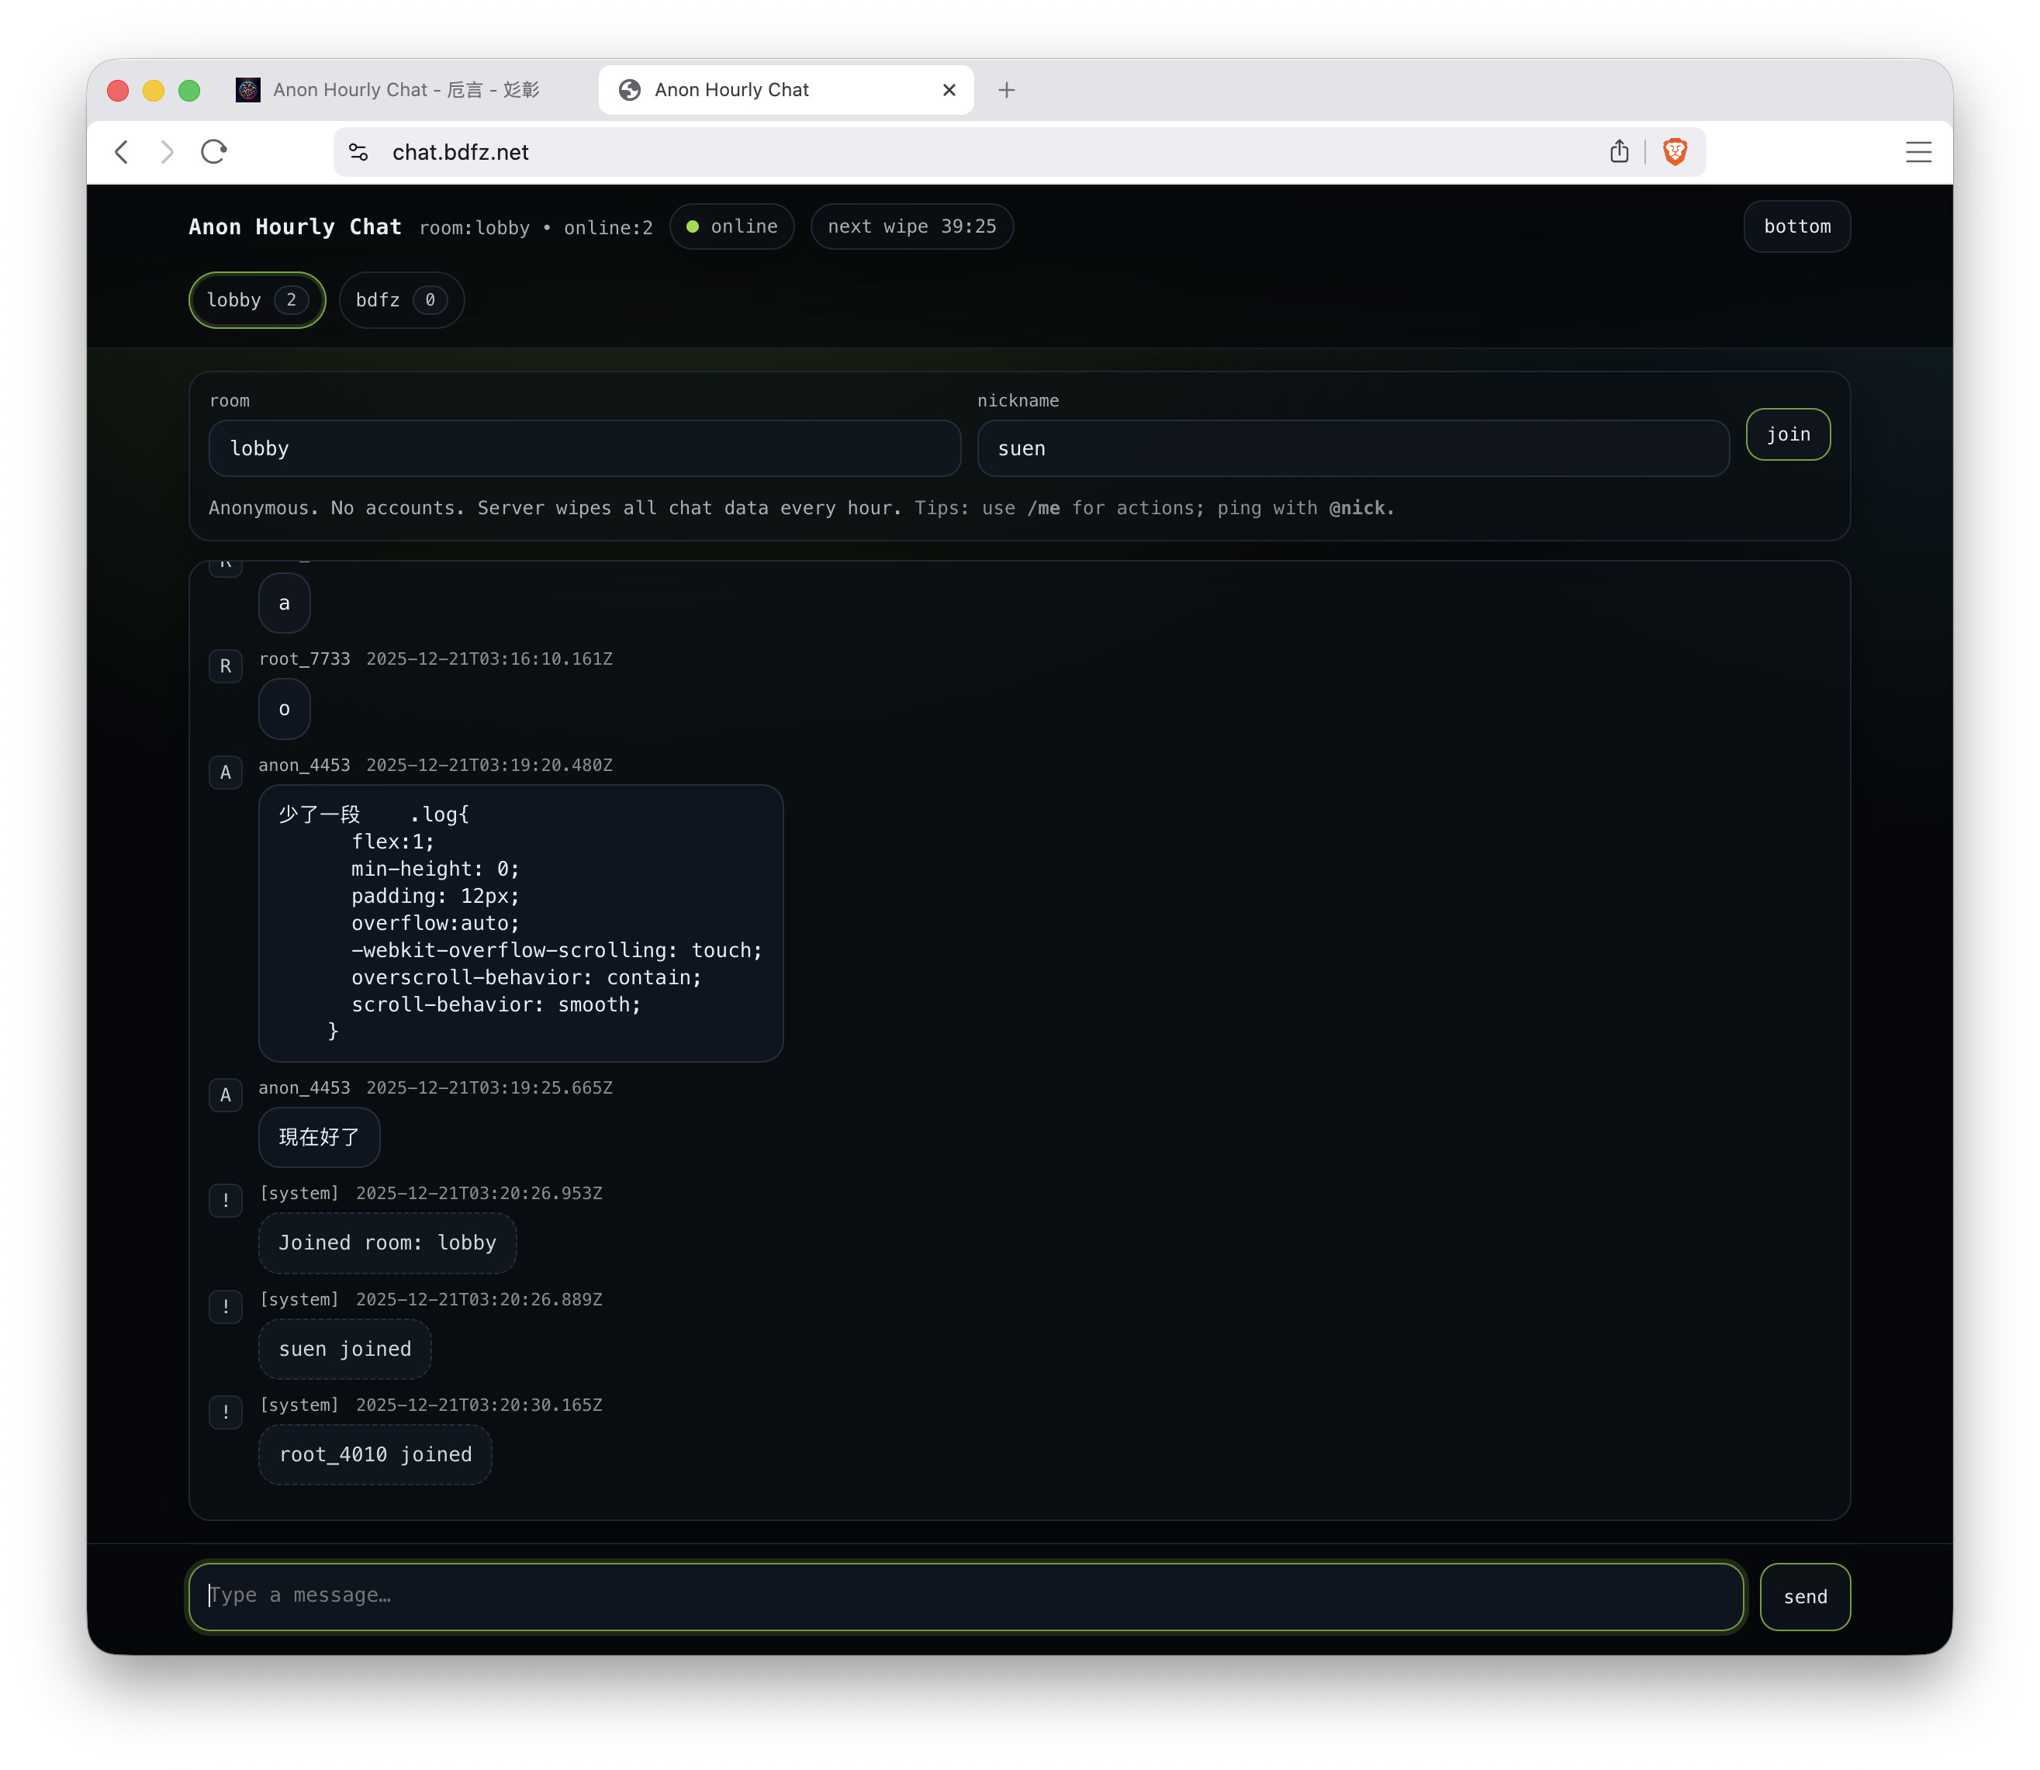Open Brave Shields lion icon
The width and height of the screenshot is (2040, 1770).
[1675, 152]
